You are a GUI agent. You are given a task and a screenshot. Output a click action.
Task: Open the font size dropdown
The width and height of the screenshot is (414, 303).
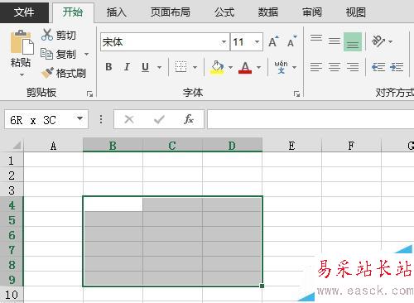pos(257,42)
